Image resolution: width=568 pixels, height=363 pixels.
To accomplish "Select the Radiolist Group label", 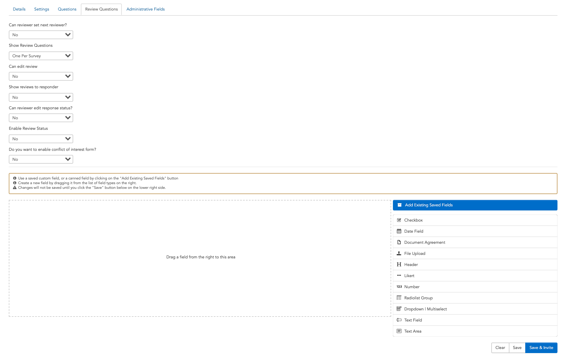I will (x=418, y=298).
